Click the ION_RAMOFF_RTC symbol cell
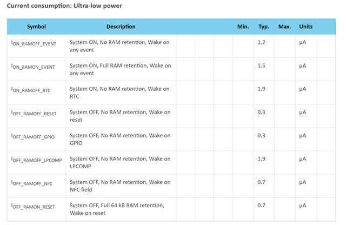The width and height of the screenshot is (346, 225). [x=36, y=92]
